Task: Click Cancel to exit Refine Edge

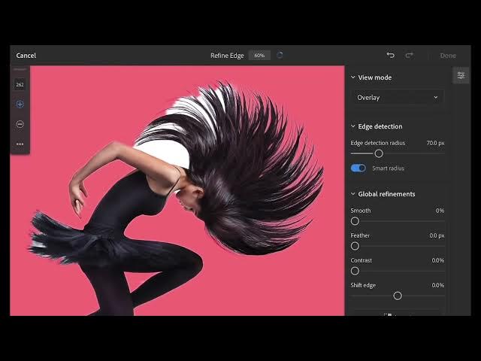Action: tap(26, 56)
